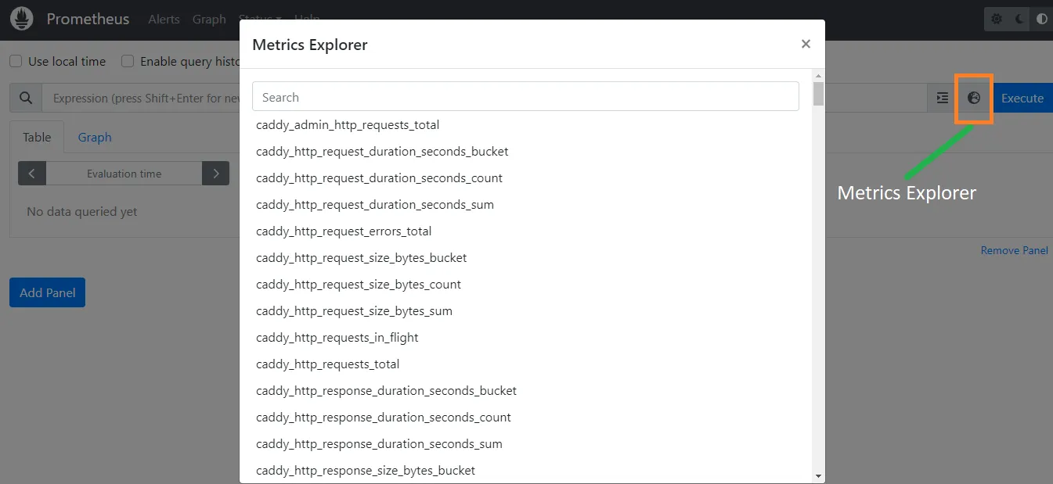Select caddy_admin_http_requests_total
The image size is (1053, 484).
point(348,125)
